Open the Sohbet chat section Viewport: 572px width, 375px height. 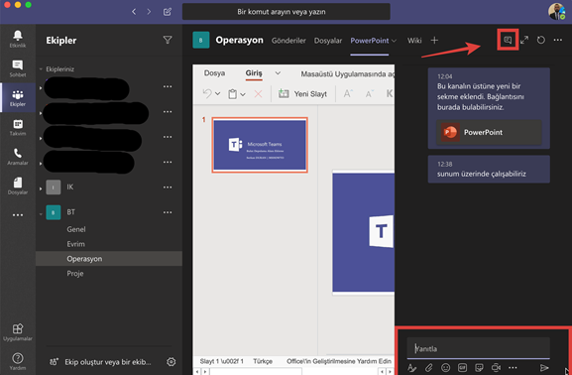(18, 68)
